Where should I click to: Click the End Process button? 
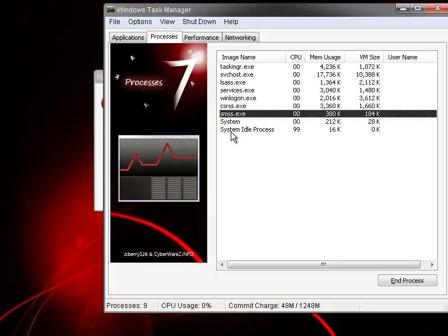point(408,281)
